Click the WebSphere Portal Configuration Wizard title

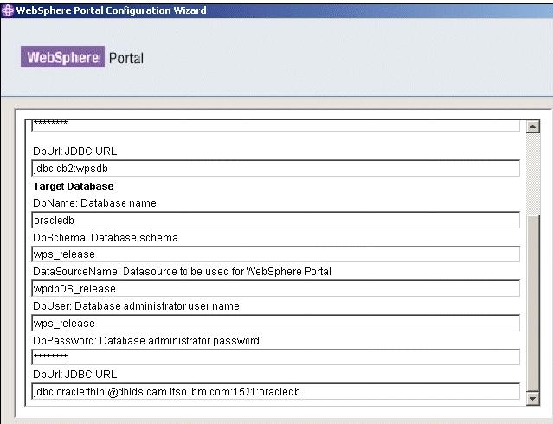click(111, 10)
